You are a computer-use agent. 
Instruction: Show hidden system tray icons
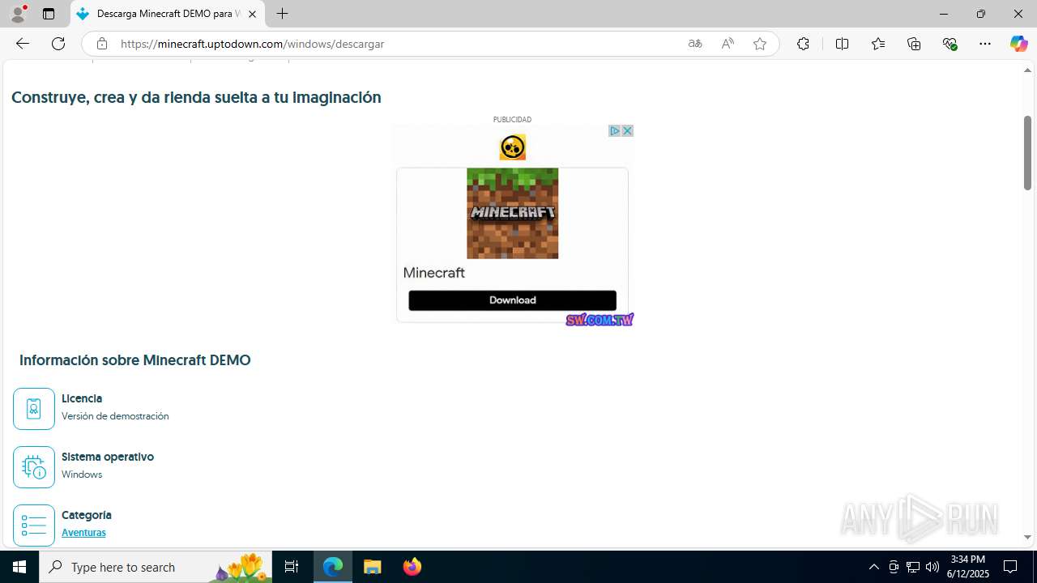pyautogui.click(x=873, y=567)
